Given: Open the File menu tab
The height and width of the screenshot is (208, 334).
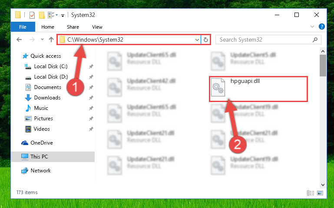Looking at the screenshot, I should (23, 27).
